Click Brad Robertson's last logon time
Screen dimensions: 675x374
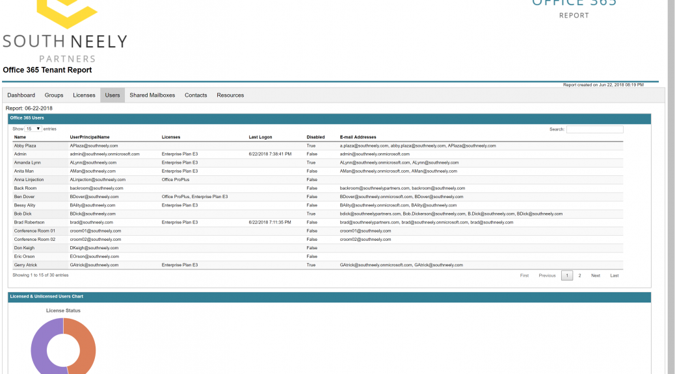click(x=269, y=222)
